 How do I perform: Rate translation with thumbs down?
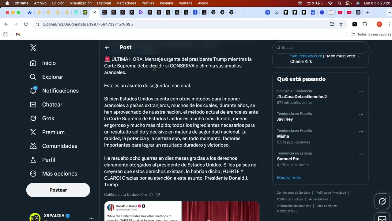pos(158,195)
